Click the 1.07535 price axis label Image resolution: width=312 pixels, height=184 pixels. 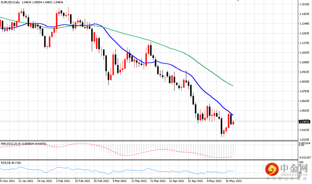[305, 91]
